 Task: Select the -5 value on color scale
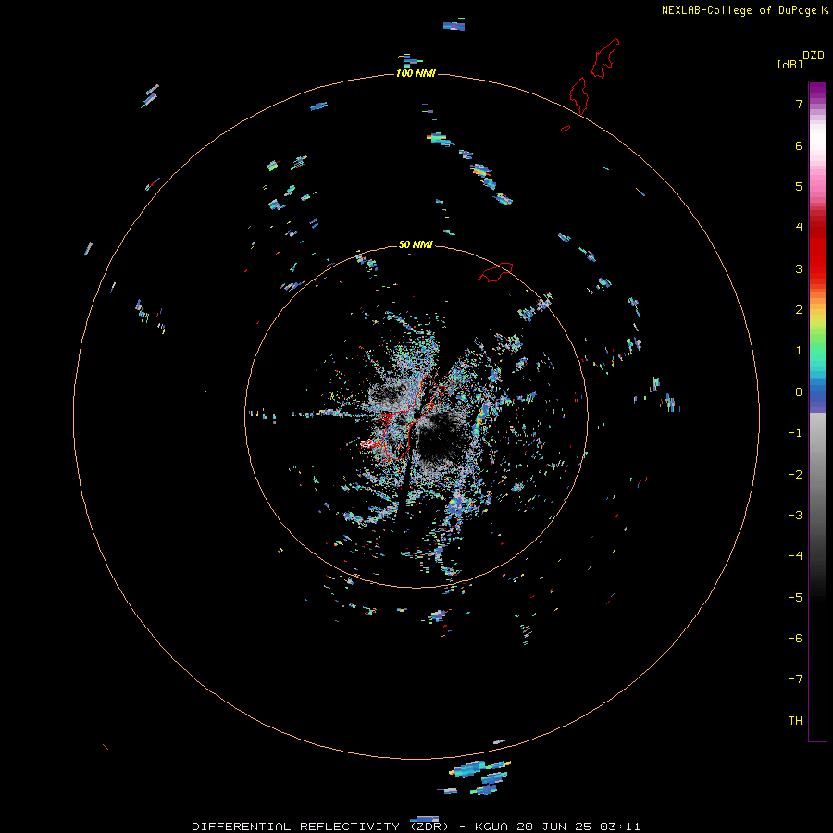point(795,598)
